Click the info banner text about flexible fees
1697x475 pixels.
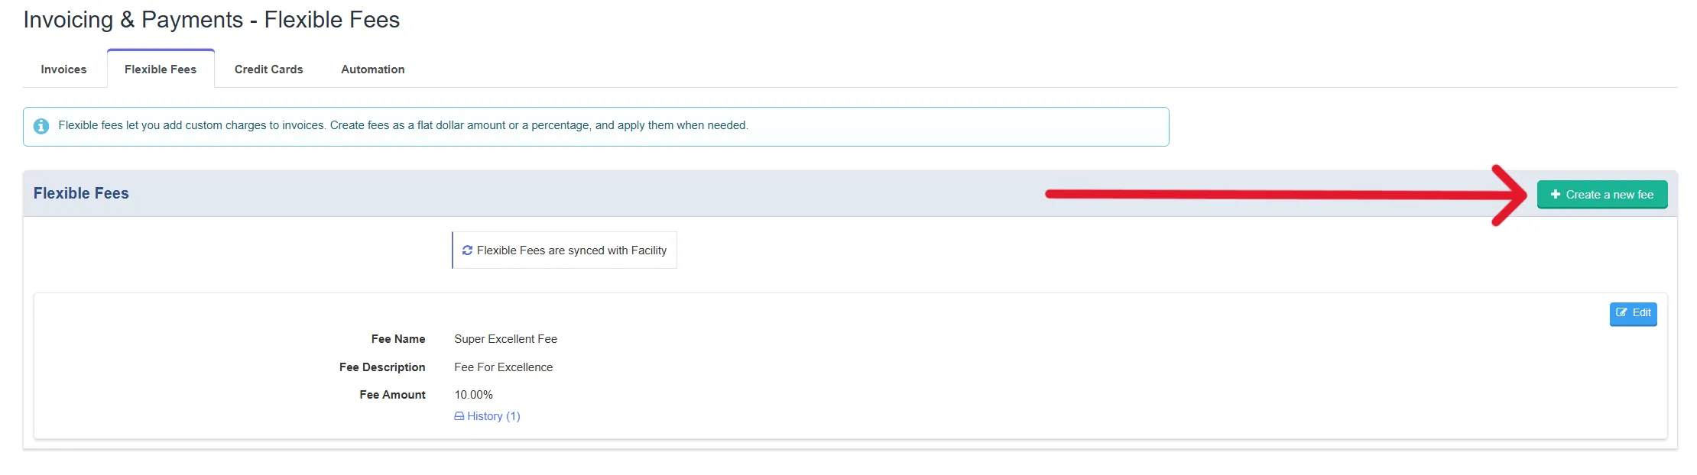[x=404, y=125]
